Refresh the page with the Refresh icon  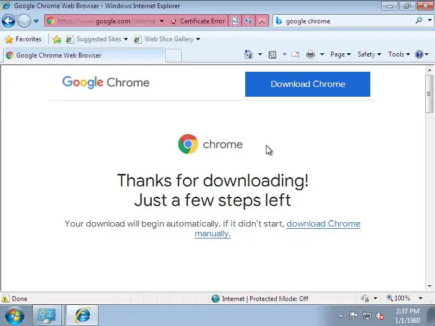[248, 21]
